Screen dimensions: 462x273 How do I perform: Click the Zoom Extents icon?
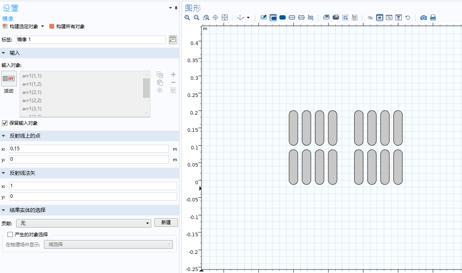pyautogui.click(x=225, y=18)
